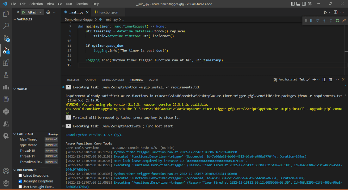Select Thread-11 in the call stack
The image size is (348, 190).
(27, 156)
